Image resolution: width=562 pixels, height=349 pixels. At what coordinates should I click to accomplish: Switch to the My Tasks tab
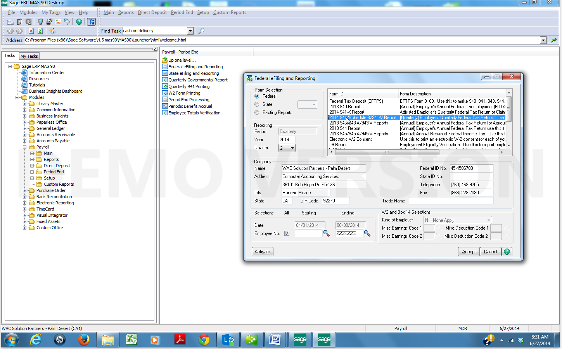tap(29, 56)
